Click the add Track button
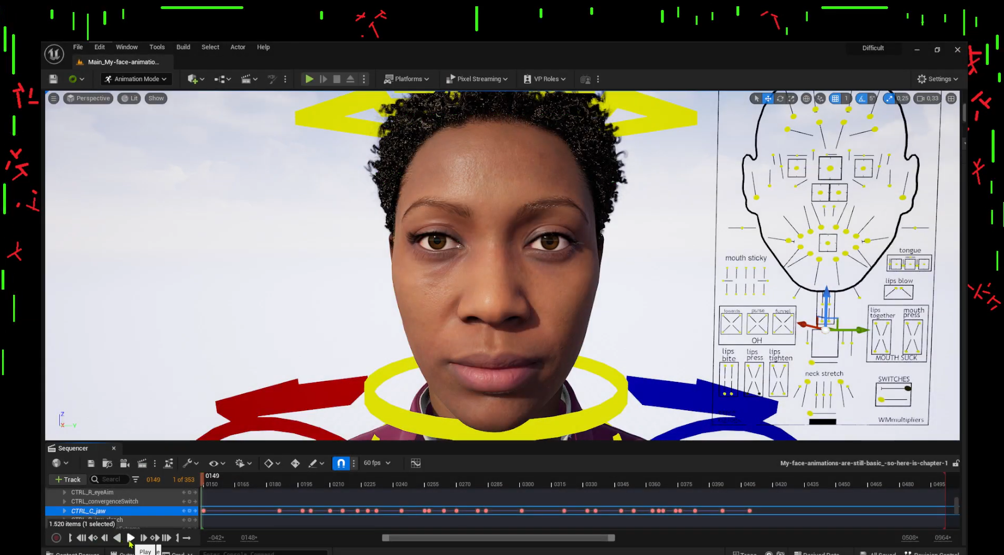Image resolution: width=1004 pixels, height=555 pixels. point(68,479)
